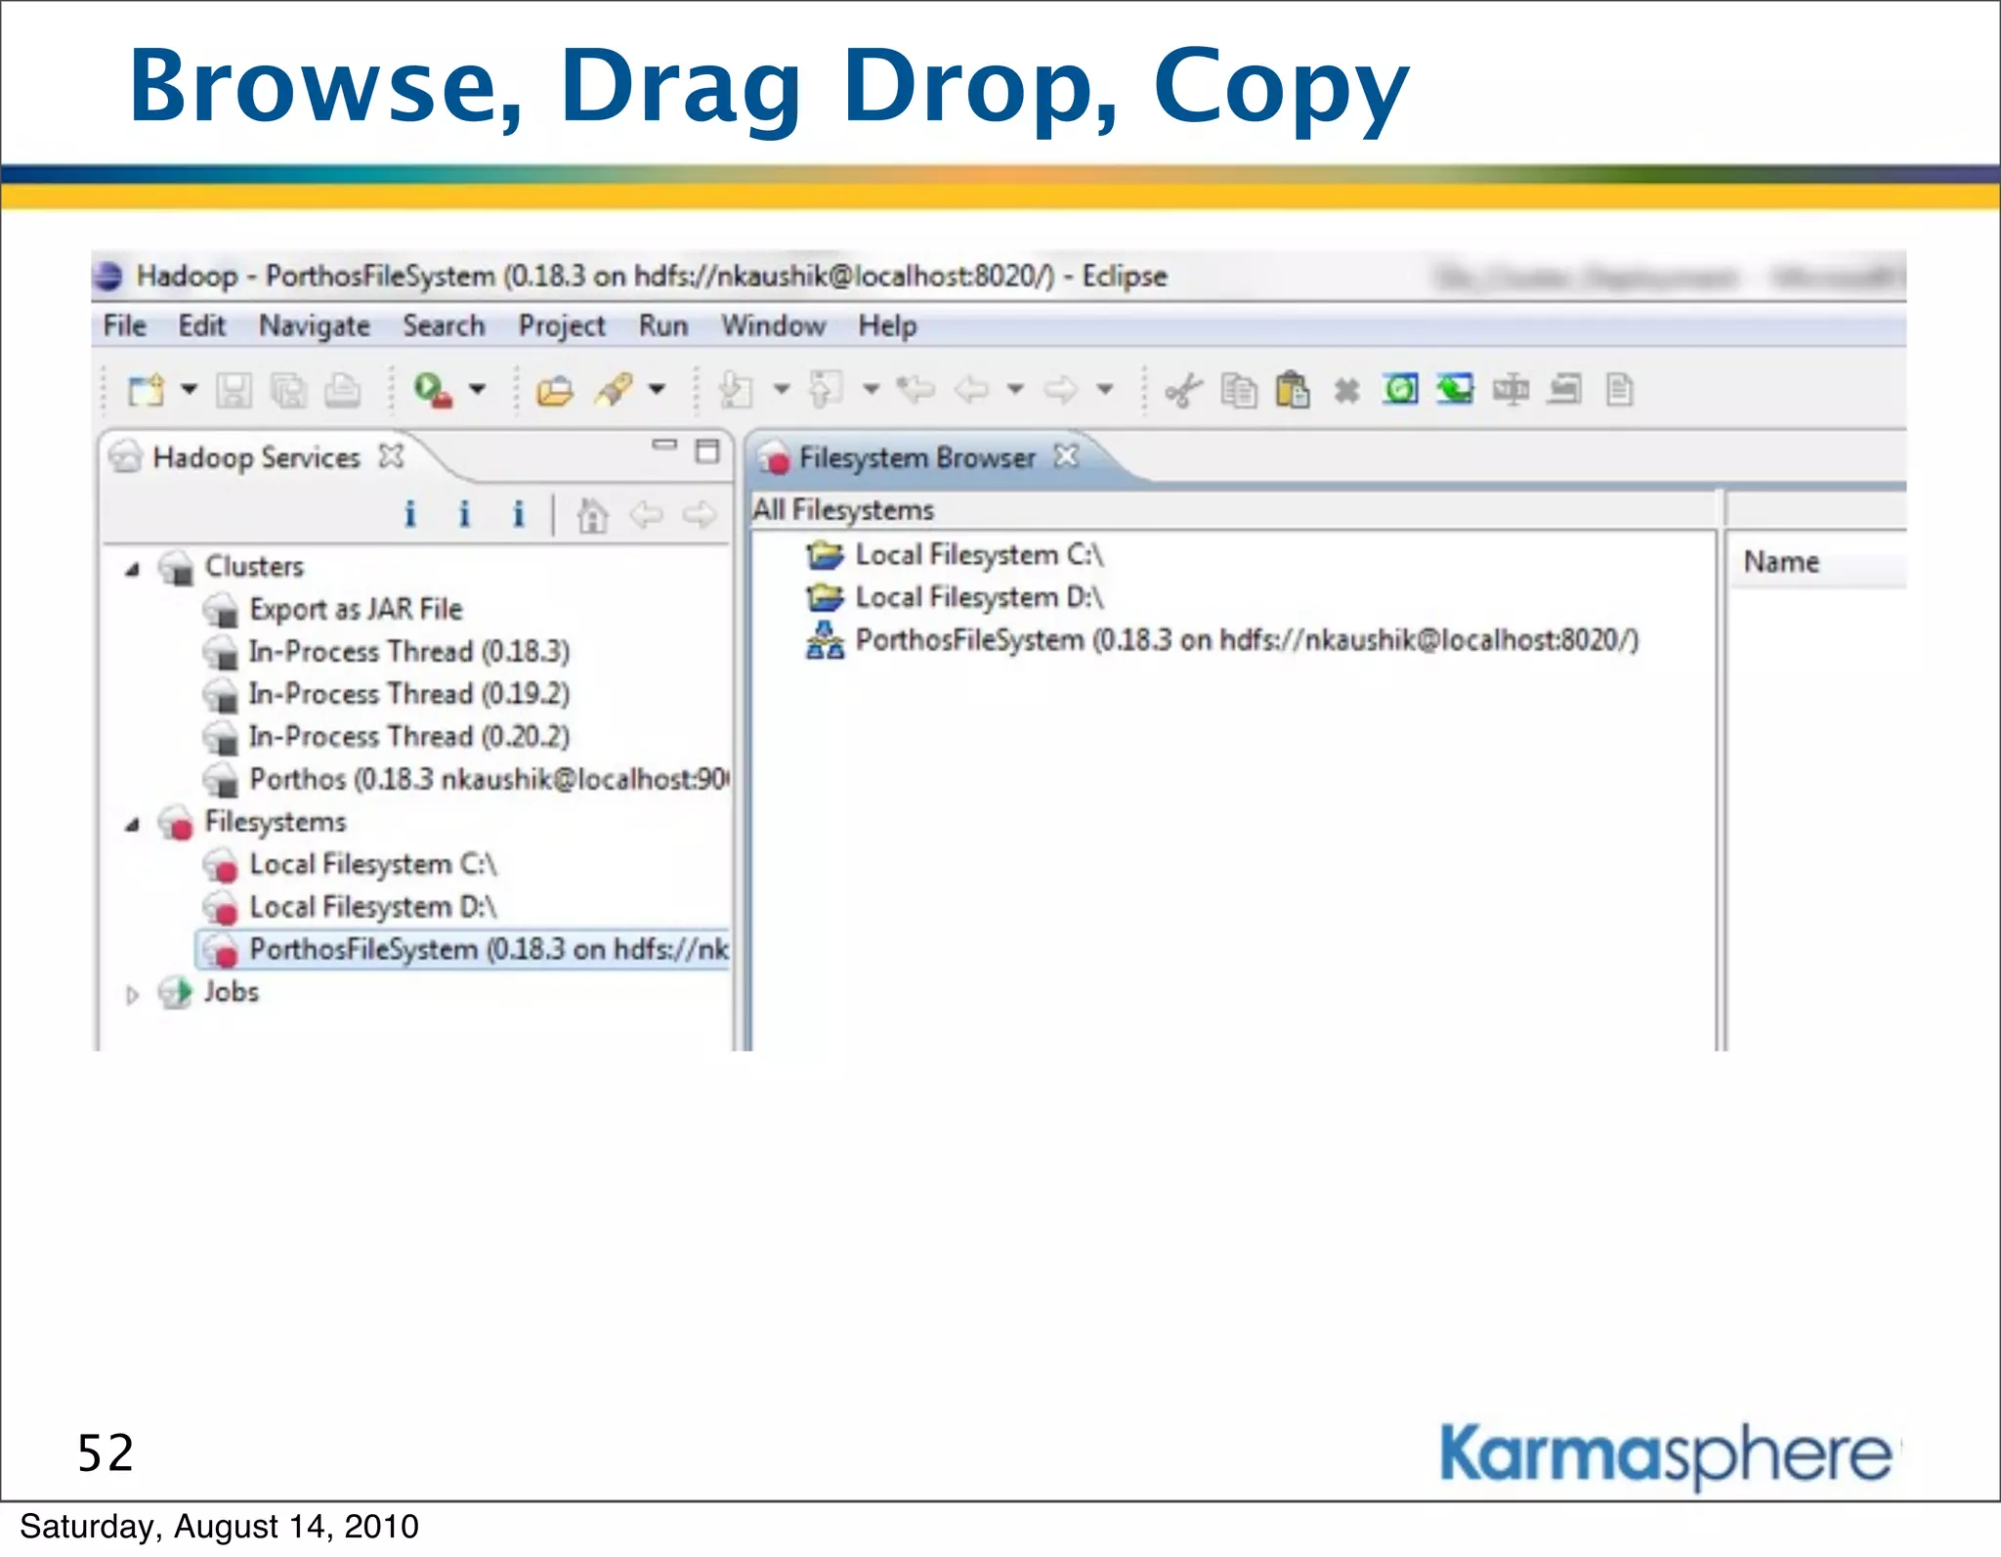Screen dimensions: 2001x1557
Task: Open the Help menu
Action: 887,326
